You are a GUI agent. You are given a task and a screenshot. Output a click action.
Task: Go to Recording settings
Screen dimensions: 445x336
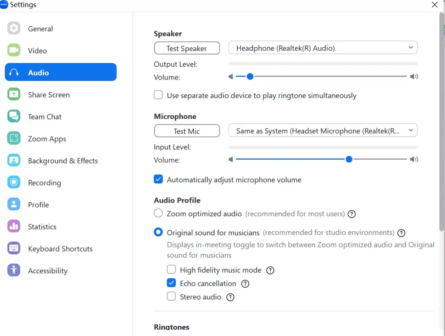(x=61, y=183)
